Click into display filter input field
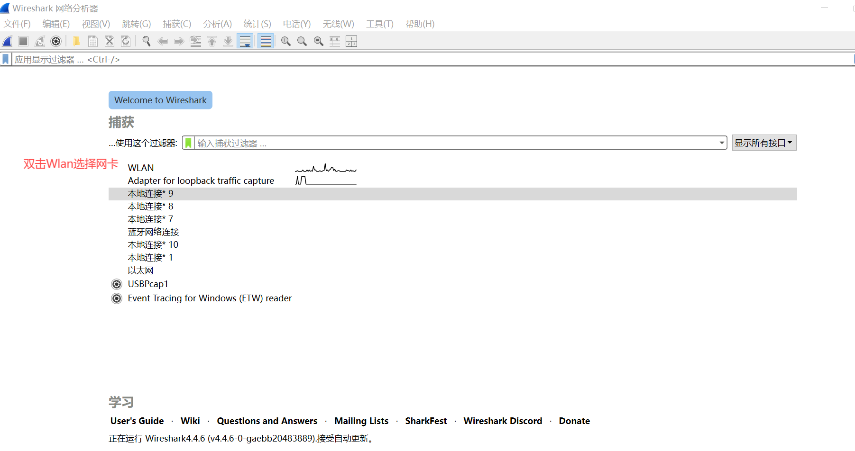The image size is (855, 451). tap(432, 59)
